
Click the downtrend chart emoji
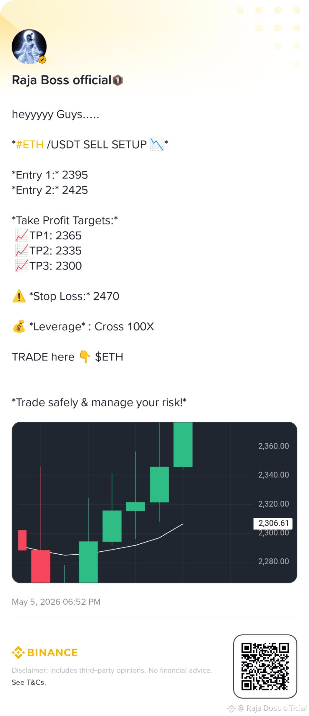click(157, 144)
